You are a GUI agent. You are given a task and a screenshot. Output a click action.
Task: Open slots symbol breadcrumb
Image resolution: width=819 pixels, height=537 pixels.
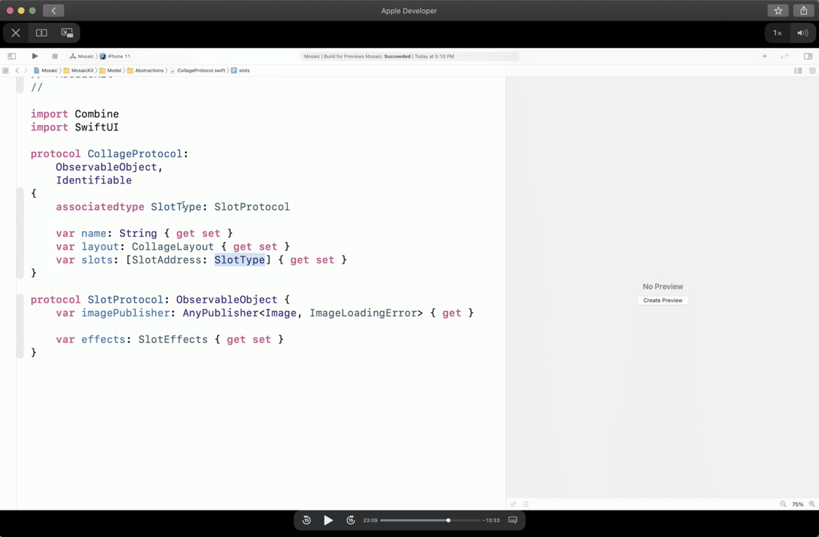tap(240, 70)
